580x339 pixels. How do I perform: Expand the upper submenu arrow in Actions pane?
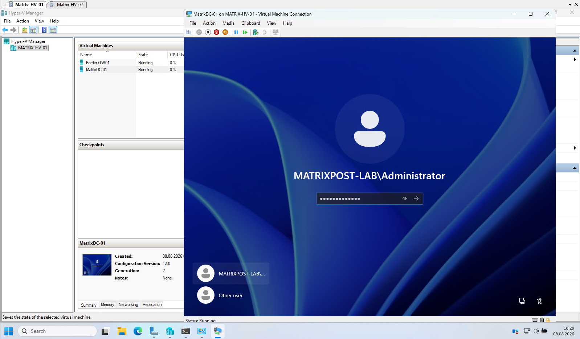[575, 59]
